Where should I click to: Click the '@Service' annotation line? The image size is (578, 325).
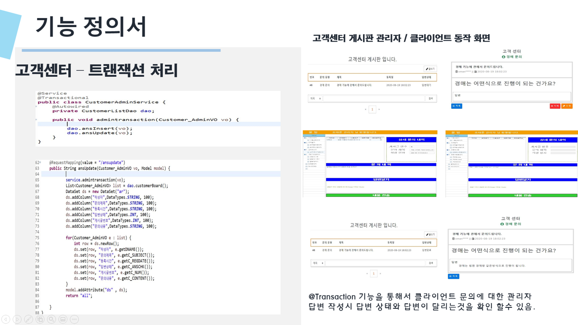click(x=52, y=93)
